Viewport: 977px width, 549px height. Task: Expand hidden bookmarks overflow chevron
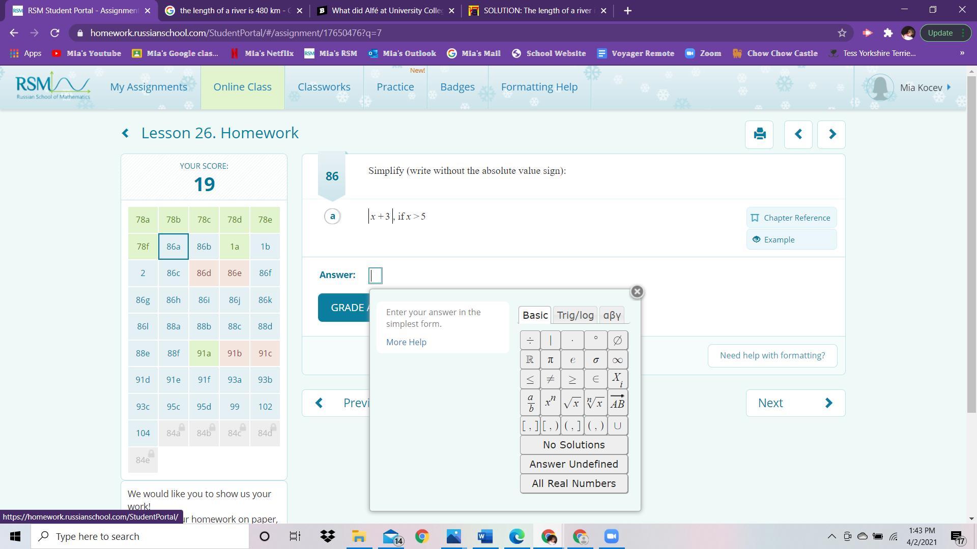click(962, 53)
